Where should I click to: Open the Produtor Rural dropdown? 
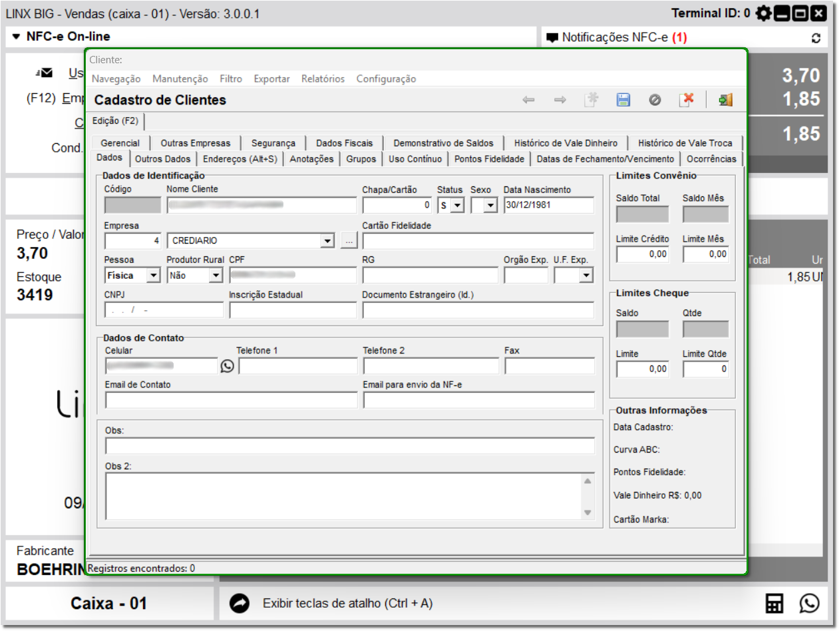tap(216, 275)
